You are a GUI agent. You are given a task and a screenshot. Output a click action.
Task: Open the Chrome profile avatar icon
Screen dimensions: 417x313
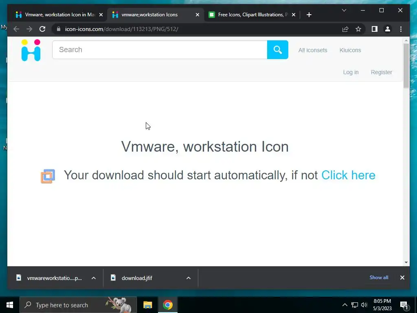pos(388,29)
